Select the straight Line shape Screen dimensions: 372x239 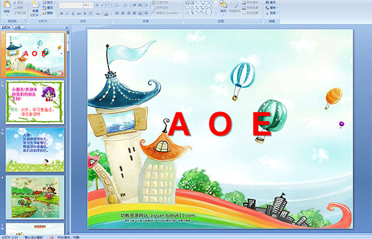[x=197, y=2]
